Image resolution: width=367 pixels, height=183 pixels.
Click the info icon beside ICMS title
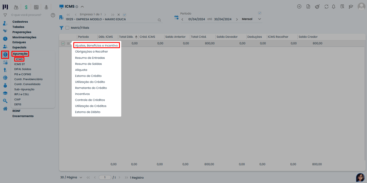pyautogui.click(x=77, y=7)
